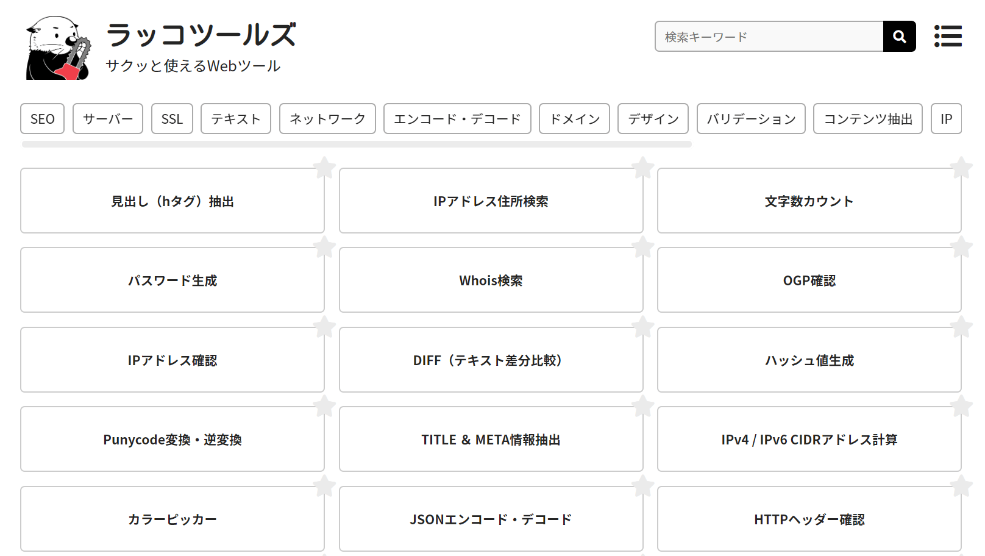Launch the TITLE & META情報抽出 tool
Screen dimensions: 985x556
[491, 439]
